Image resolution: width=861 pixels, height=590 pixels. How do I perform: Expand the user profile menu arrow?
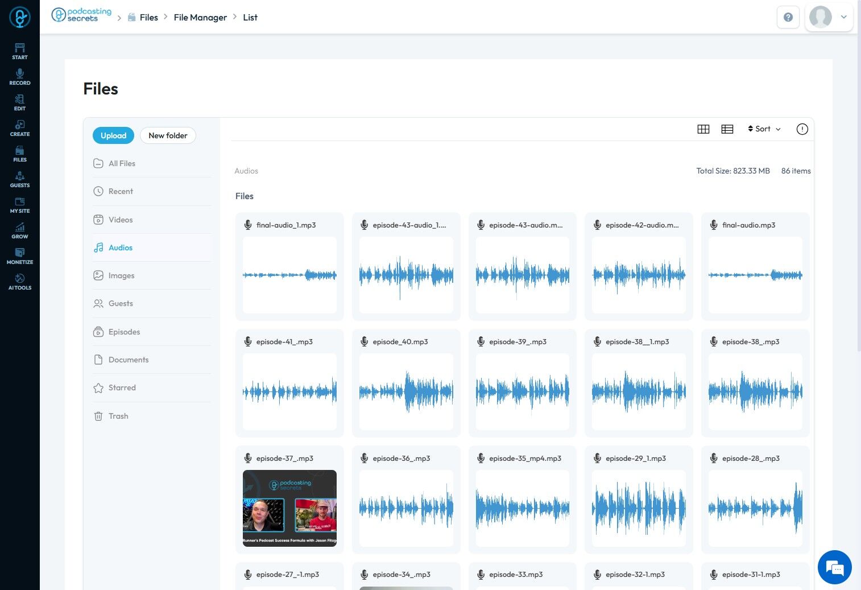coord(844,17)
